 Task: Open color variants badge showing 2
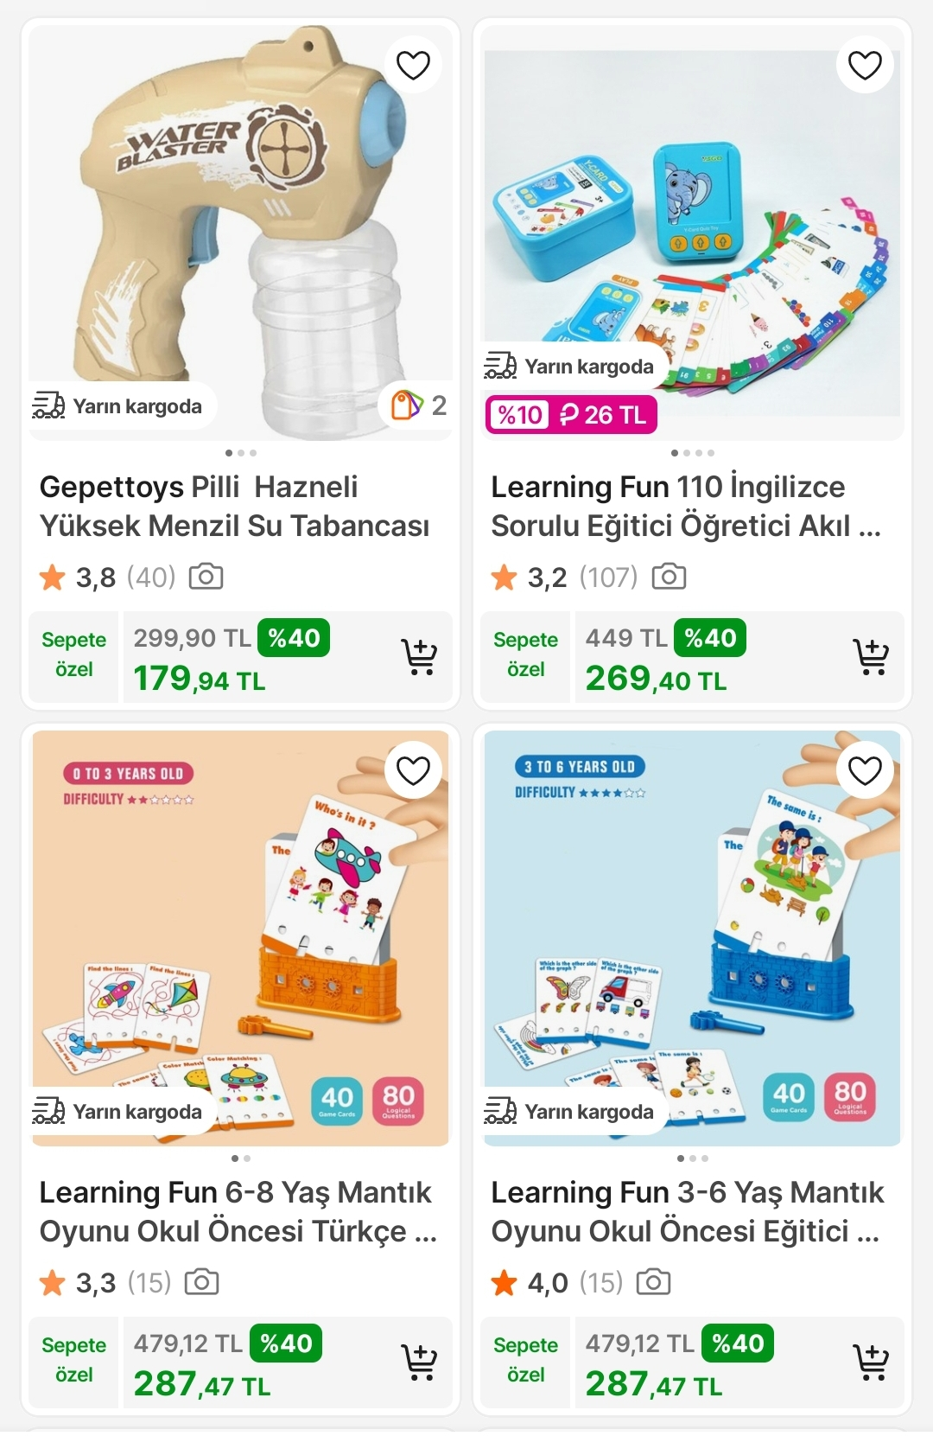coord(417,405)
